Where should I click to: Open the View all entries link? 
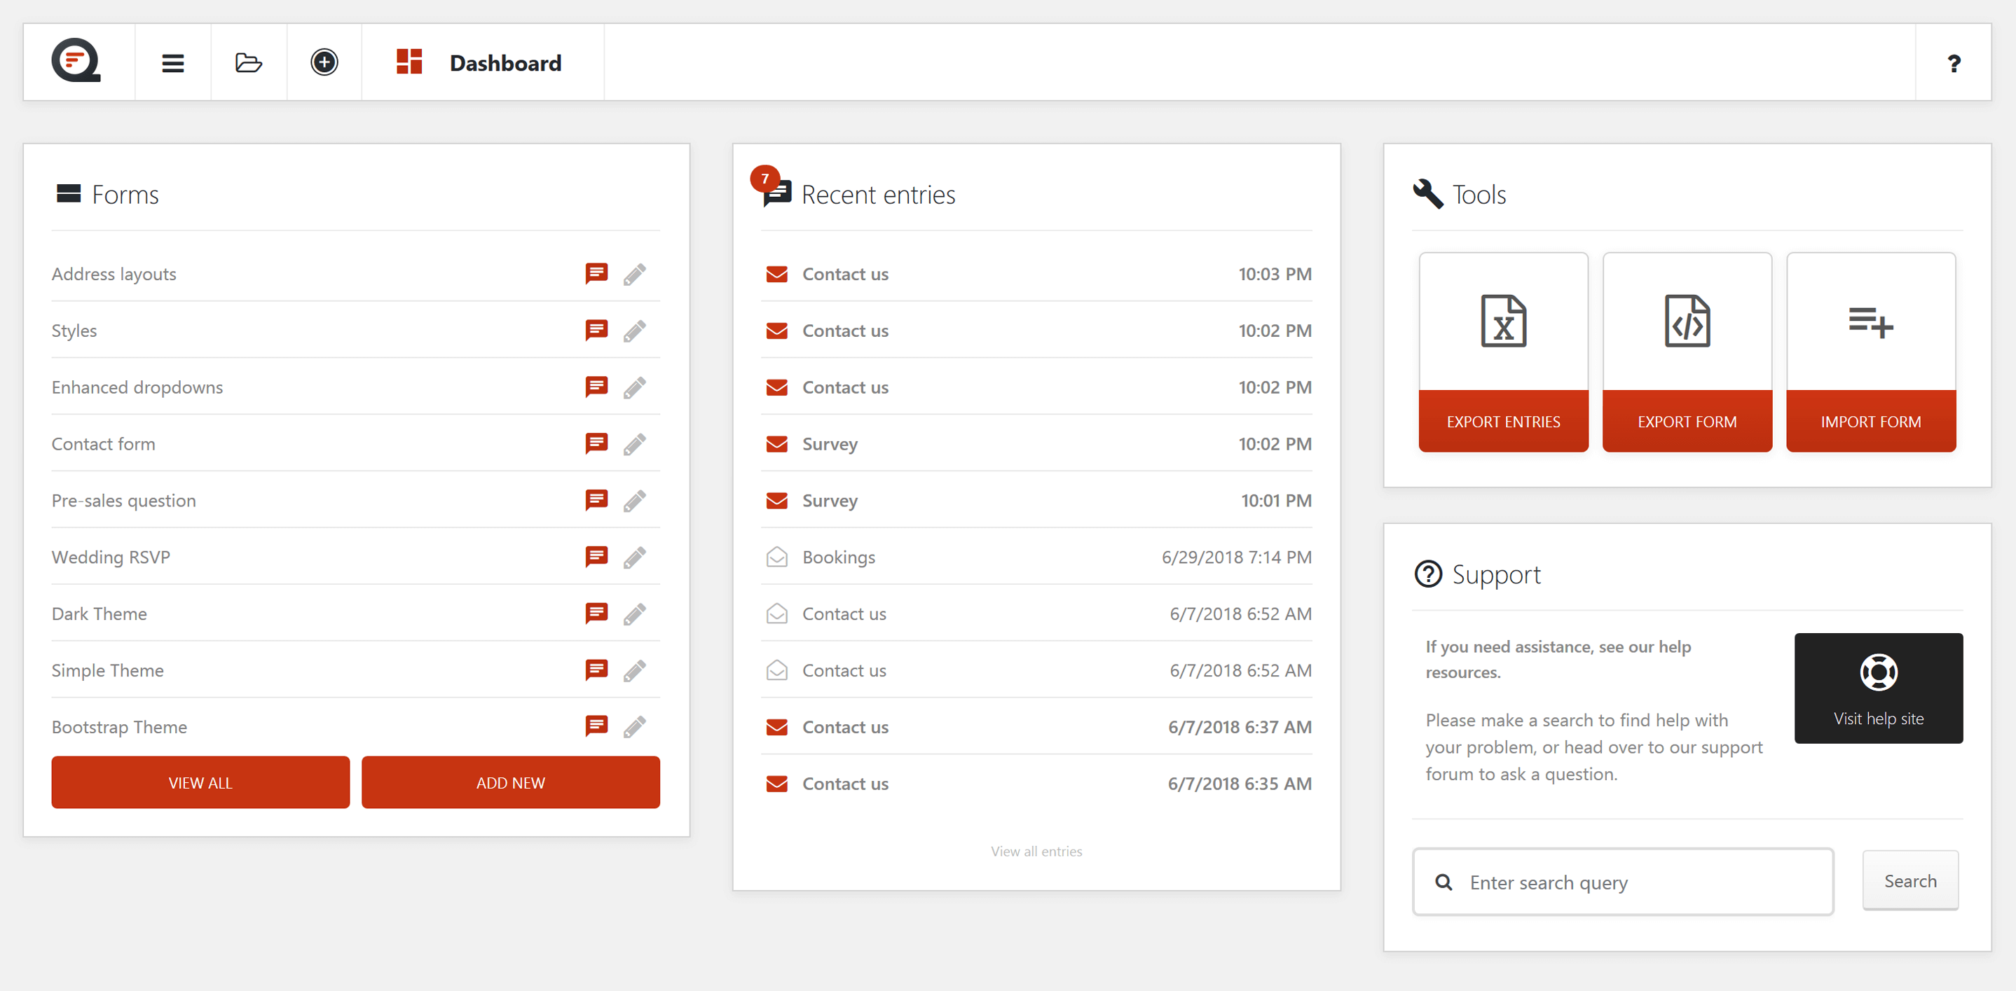(x=1036, y=851)
